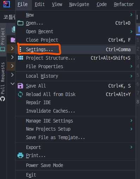140x179 pixels.
Task: Open the Navigate menu
Action: (x=79, y=4)
